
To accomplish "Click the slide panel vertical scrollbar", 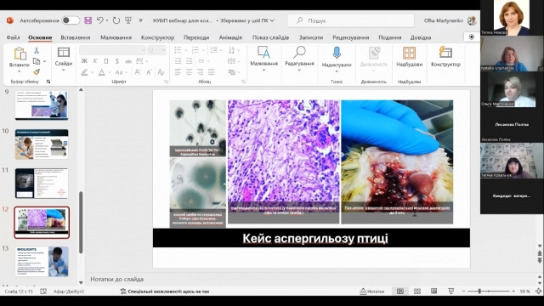I will 81,222.
